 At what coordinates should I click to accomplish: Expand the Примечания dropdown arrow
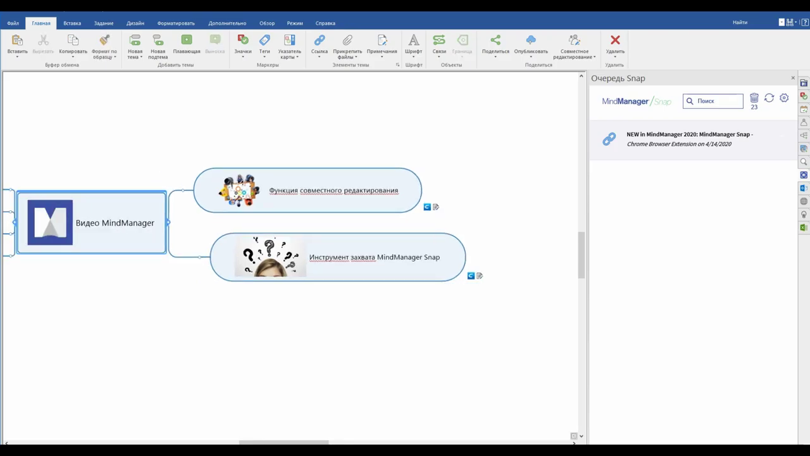tap(382, 57)
